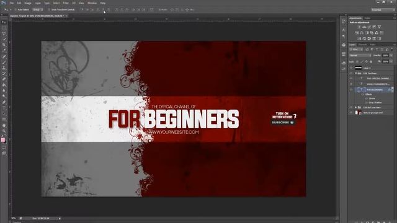Hide the Edit Text here group
Screen dimensions: 397x223
(351, 73)
